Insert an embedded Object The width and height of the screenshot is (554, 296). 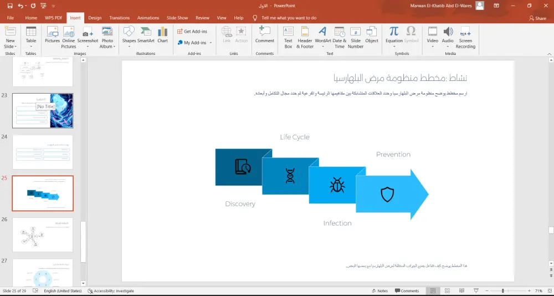pyautogui.click(x=372, y=35)
